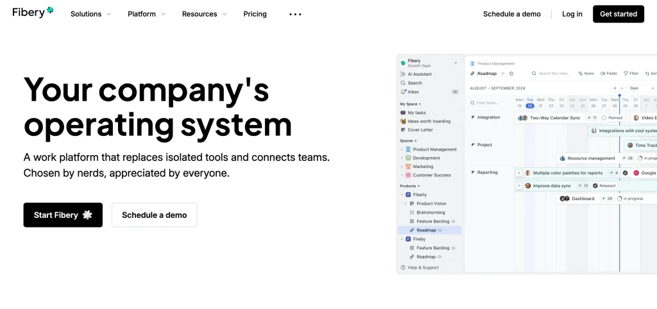Viewport: 657px width, 309px height.
Task: Open Product Vision document in sidebar
Action: (428, 203)
